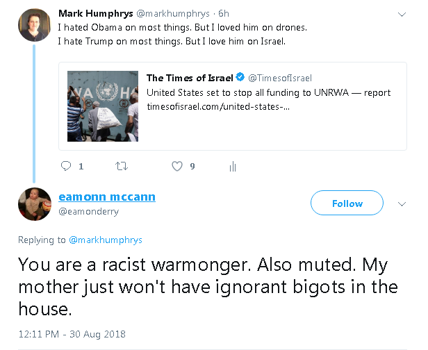Click the @eamonderry handle
Viewport: 428px width, 350px height.
[86, 211]
